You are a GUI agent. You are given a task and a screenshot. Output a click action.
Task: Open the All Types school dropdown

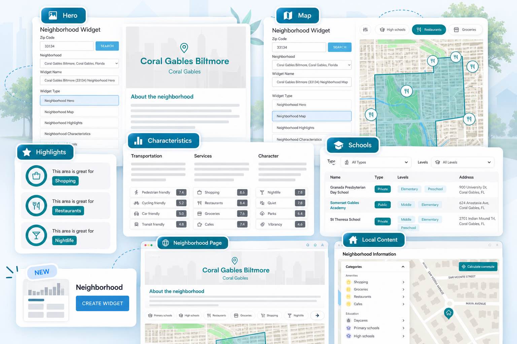(376, 162)
